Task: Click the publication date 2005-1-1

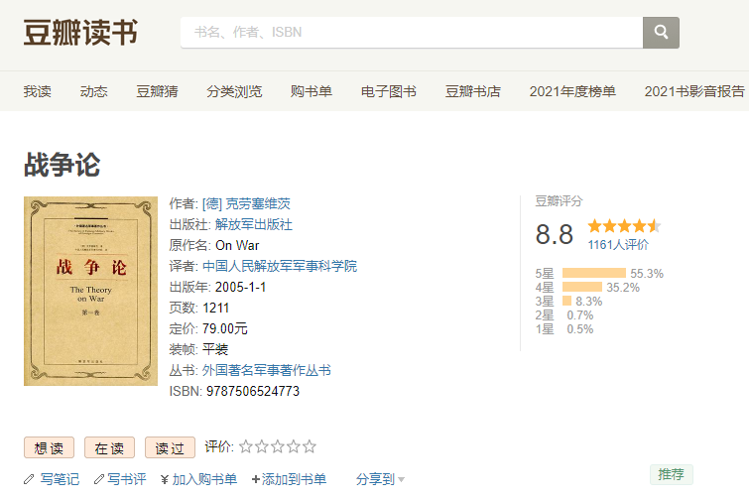Action: (x=240, y=287)
